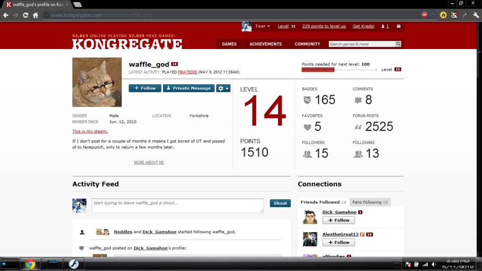Open Dick_Gumshoe link in Connections
Image resolution: width=482 pixels, height=271 pixels.
pyautogui.click(x=339, y=212)
